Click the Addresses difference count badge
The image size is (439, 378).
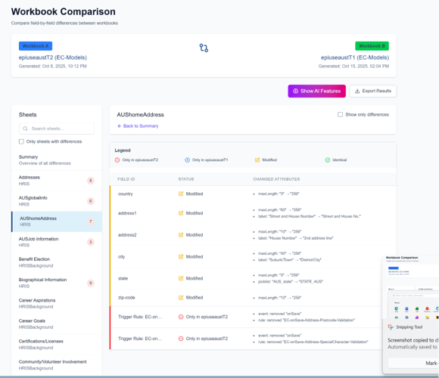click(90, 181)
